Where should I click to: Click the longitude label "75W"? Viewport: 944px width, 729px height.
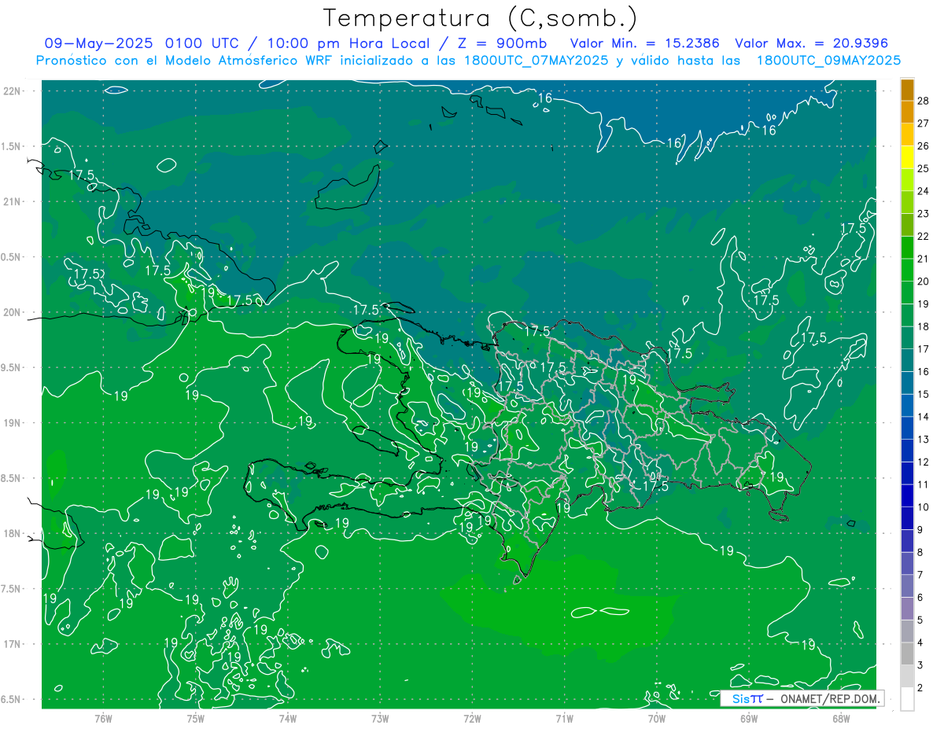coord(195,718)
